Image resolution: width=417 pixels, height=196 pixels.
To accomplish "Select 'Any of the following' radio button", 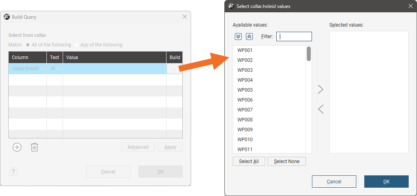I will tap(77, 45).
